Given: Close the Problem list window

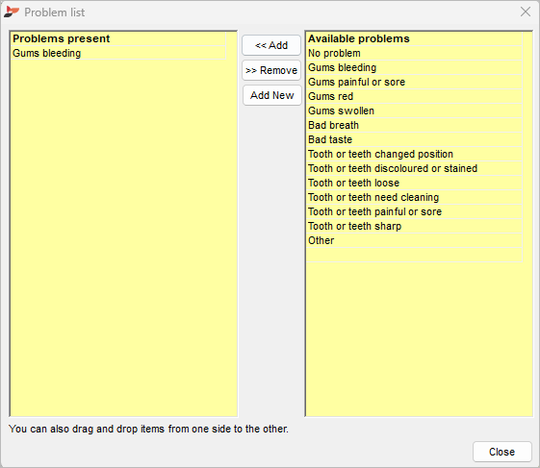Looking at the screenshot, I should (526, 12).
